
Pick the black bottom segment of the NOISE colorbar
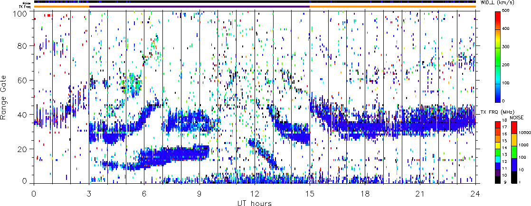pos(513,176)
